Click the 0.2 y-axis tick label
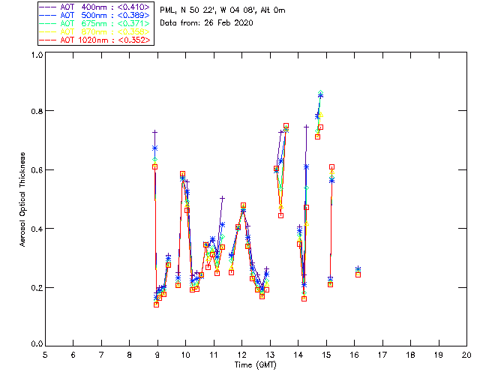This screenshot has height=384, width=480. pos(37,287)
